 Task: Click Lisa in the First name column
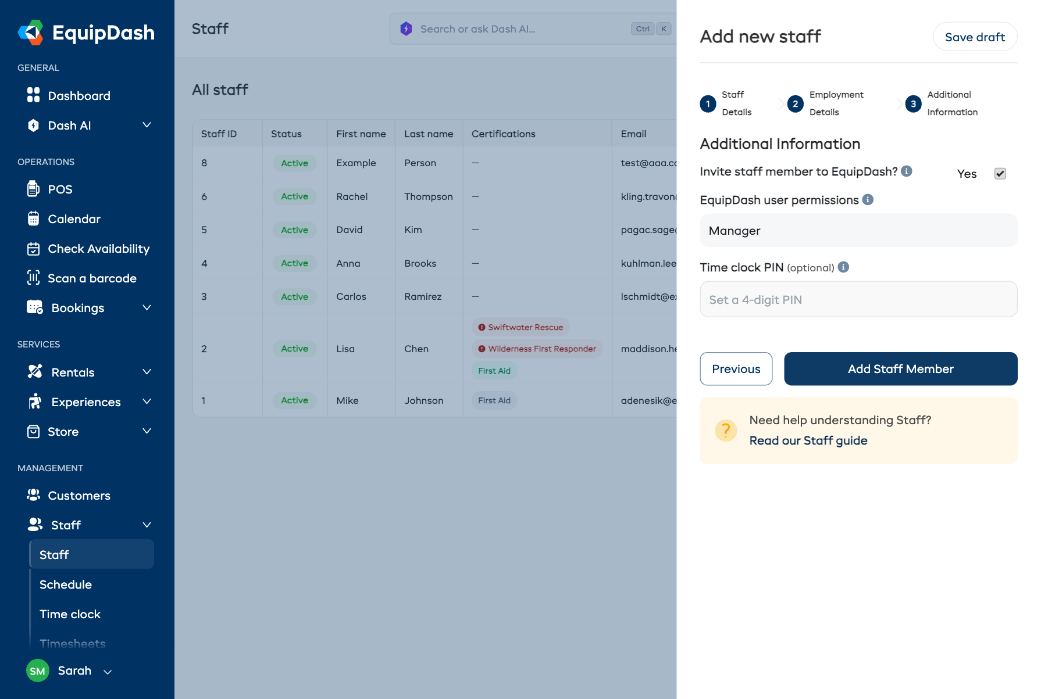(345, 349)
